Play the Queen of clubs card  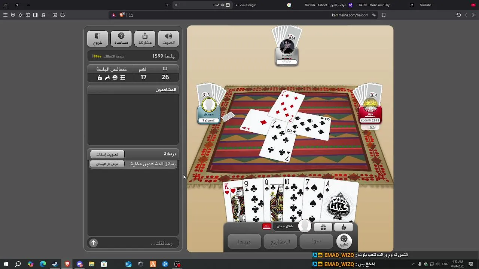coord(274,200)
